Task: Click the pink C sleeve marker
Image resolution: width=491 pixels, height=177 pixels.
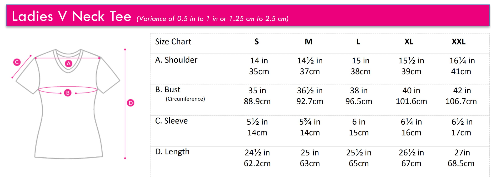Action: point(17,62)
